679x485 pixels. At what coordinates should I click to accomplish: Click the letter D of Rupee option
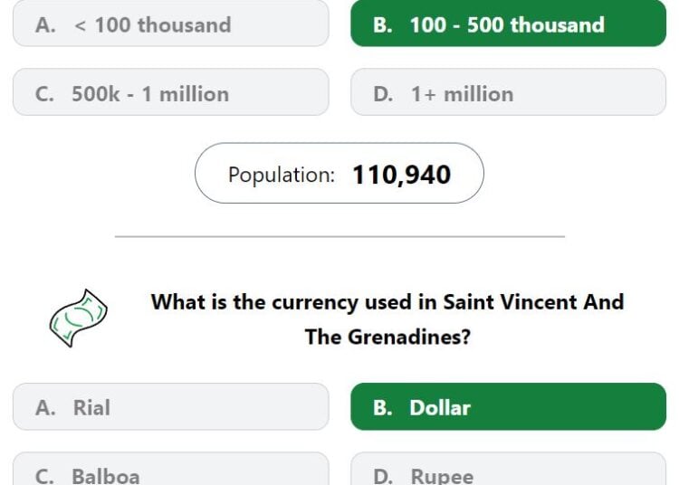pyautogui.click(x=383, y=476)
